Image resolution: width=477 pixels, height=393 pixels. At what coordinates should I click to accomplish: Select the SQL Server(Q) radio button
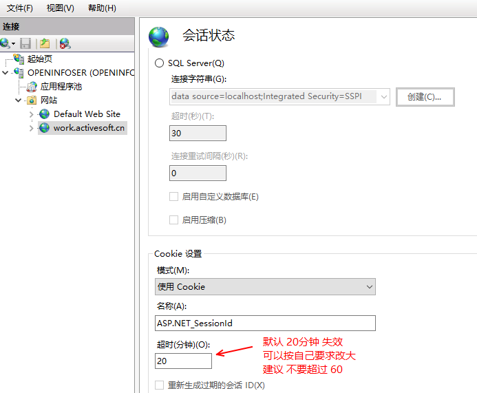click(160, 63)
